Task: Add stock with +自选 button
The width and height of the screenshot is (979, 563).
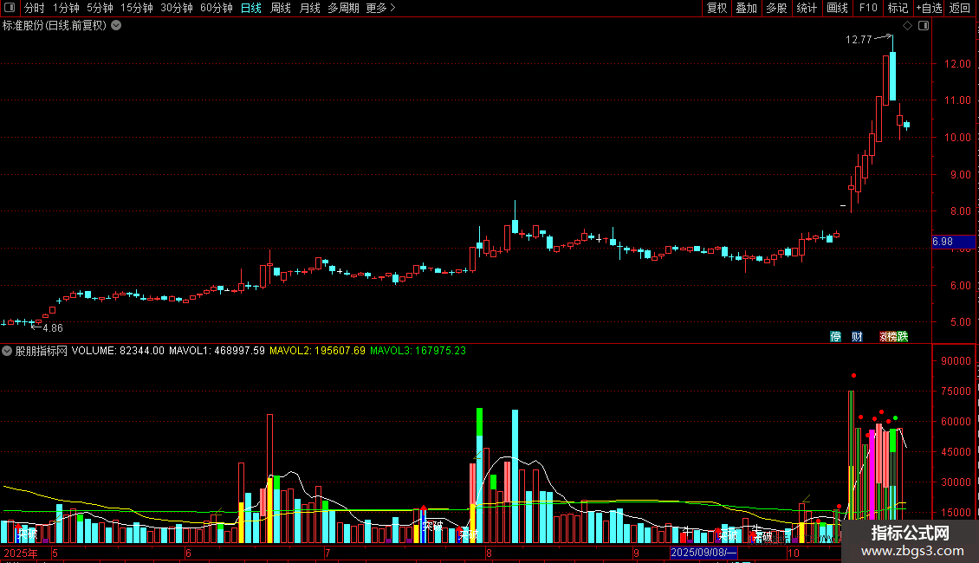Action: [929, 8]
